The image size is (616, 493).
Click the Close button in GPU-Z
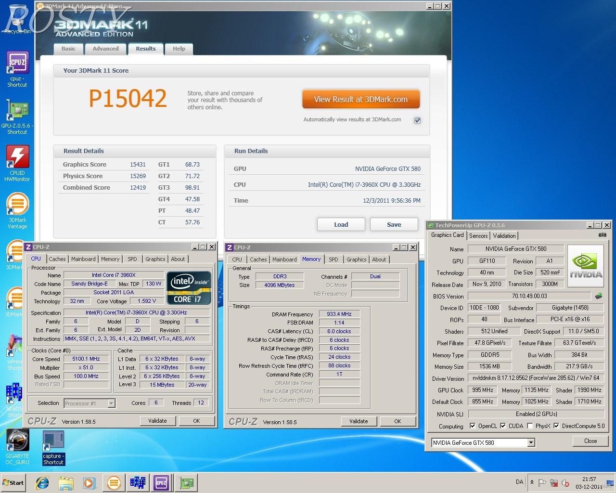pos(590,441)
